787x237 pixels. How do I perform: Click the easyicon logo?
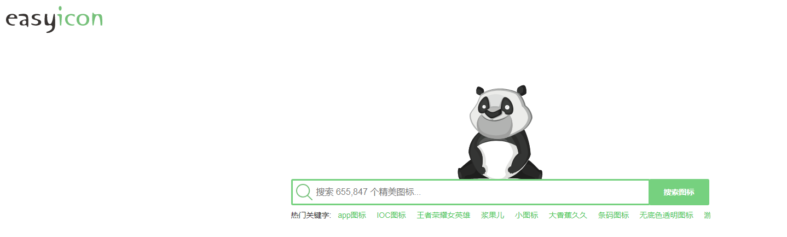54,19
